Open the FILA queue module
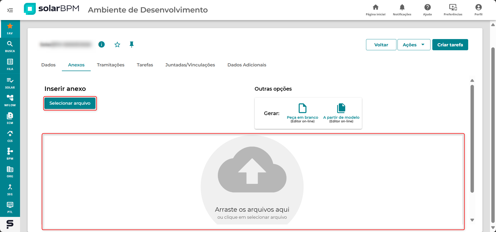The height and width of the screenshot is (232, 496). pyautogui.click(x=10, y=64)
